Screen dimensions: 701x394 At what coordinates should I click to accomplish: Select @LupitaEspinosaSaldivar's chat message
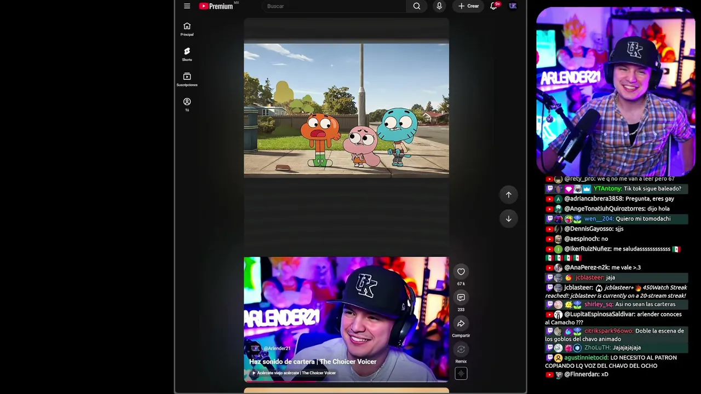614,318
